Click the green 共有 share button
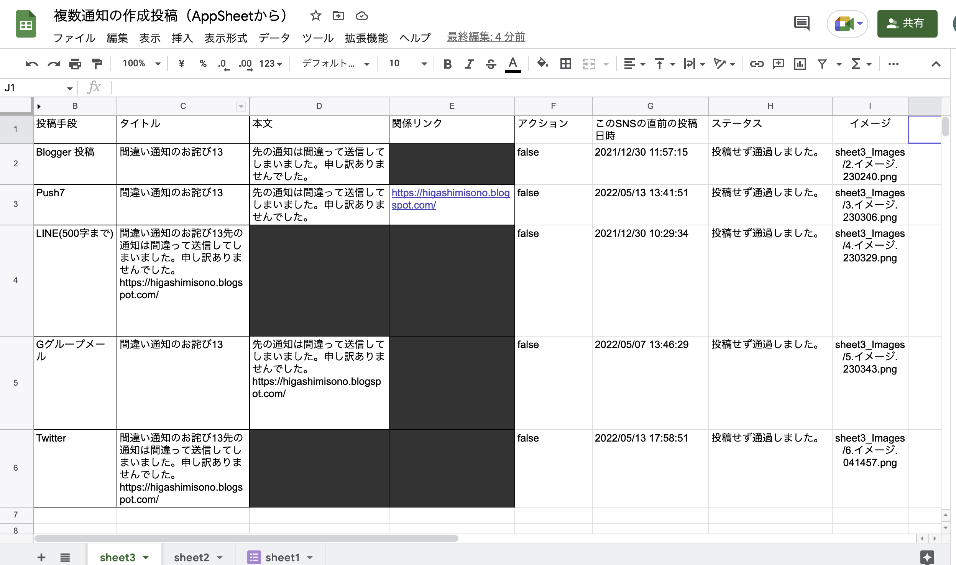The image size is (956, 565). [x=907, y=23]
